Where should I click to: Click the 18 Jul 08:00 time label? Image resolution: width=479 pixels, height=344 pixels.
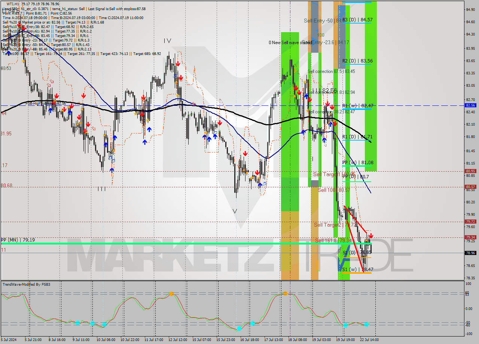(298, 340)
